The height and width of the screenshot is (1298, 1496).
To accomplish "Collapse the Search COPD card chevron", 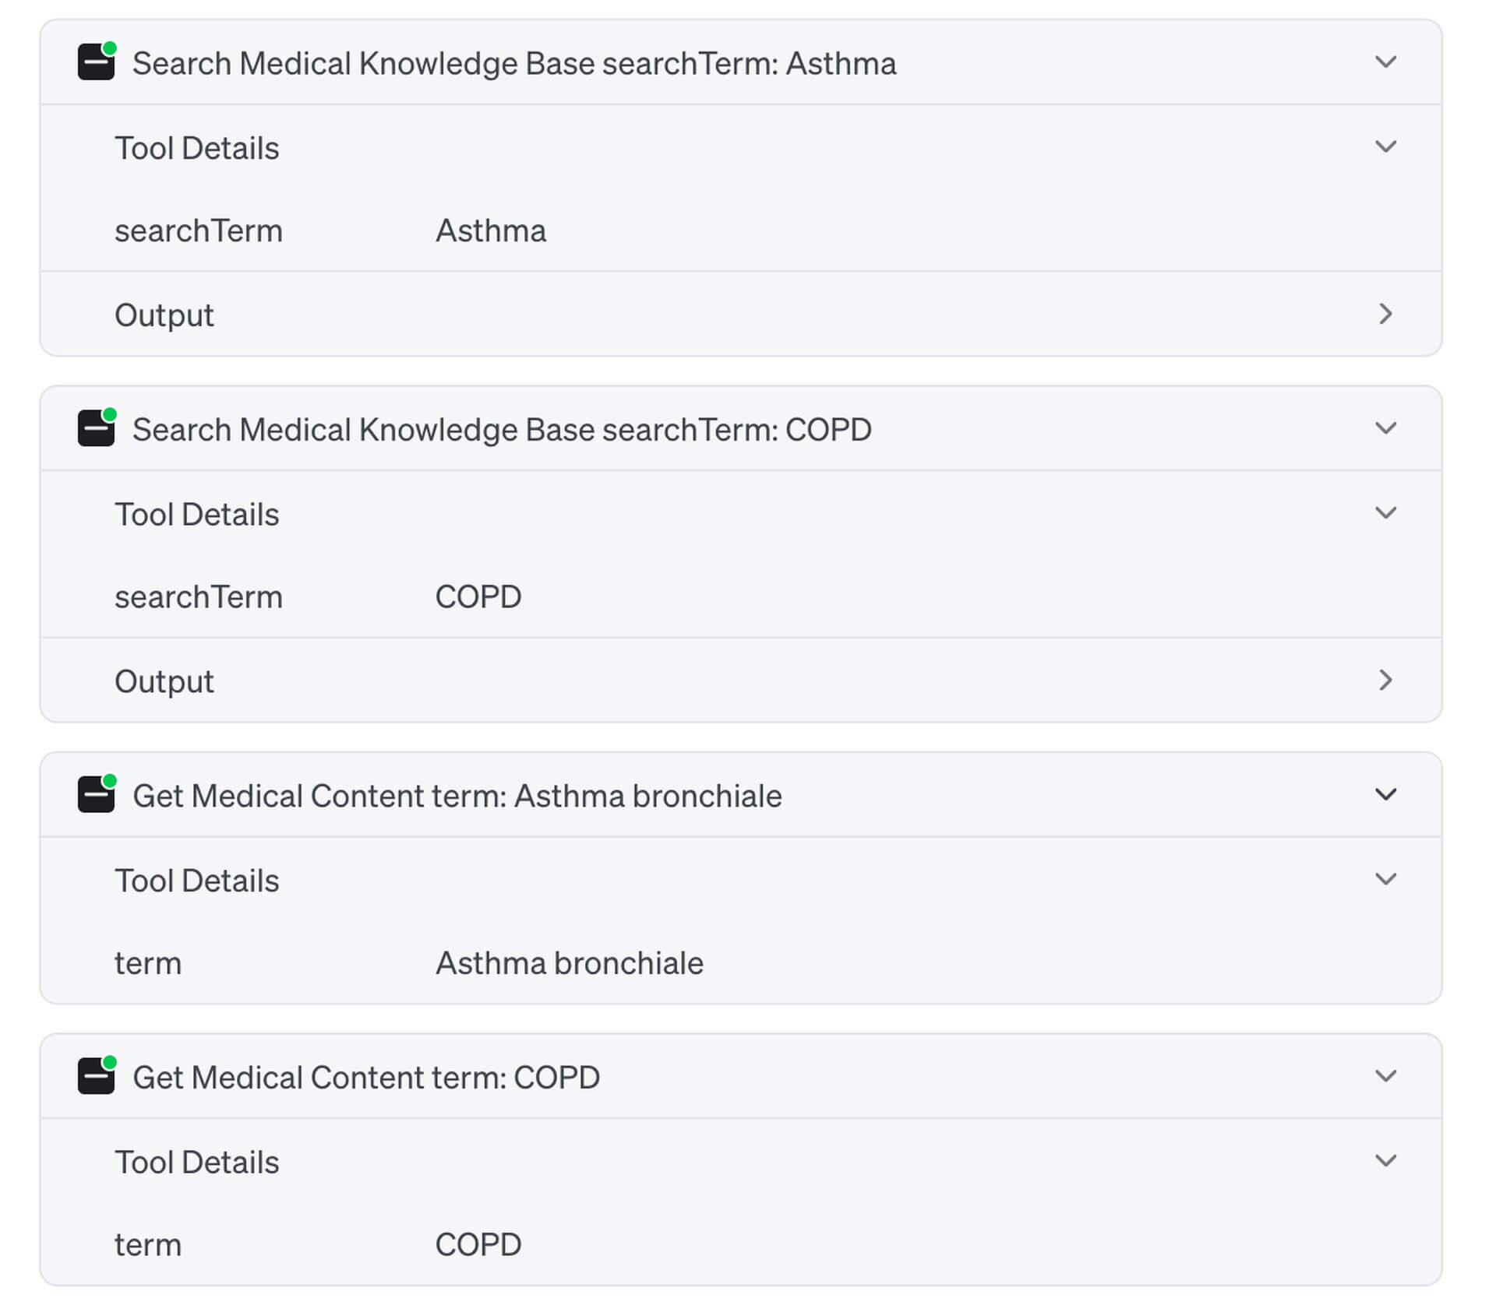I will [1385, 428].
